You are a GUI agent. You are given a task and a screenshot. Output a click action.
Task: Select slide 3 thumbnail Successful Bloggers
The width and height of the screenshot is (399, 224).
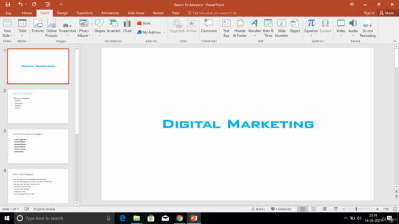[x=38, y=146]
